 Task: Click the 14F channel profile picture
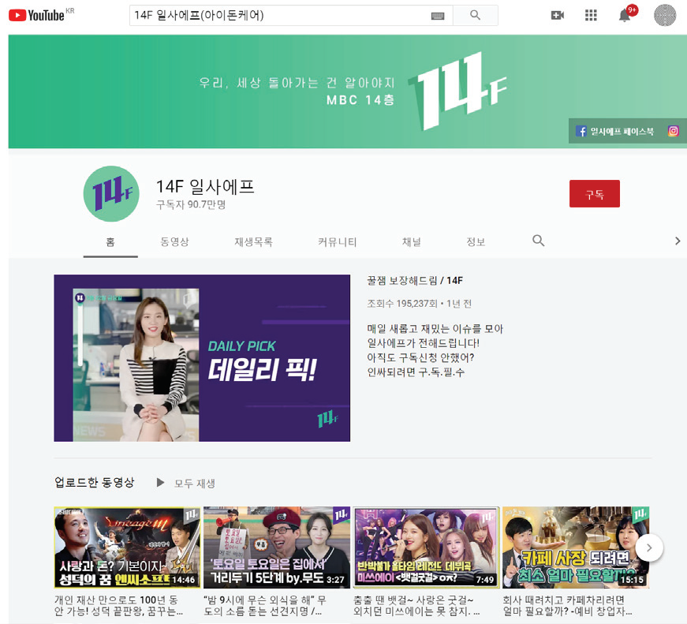click(111, 194)
